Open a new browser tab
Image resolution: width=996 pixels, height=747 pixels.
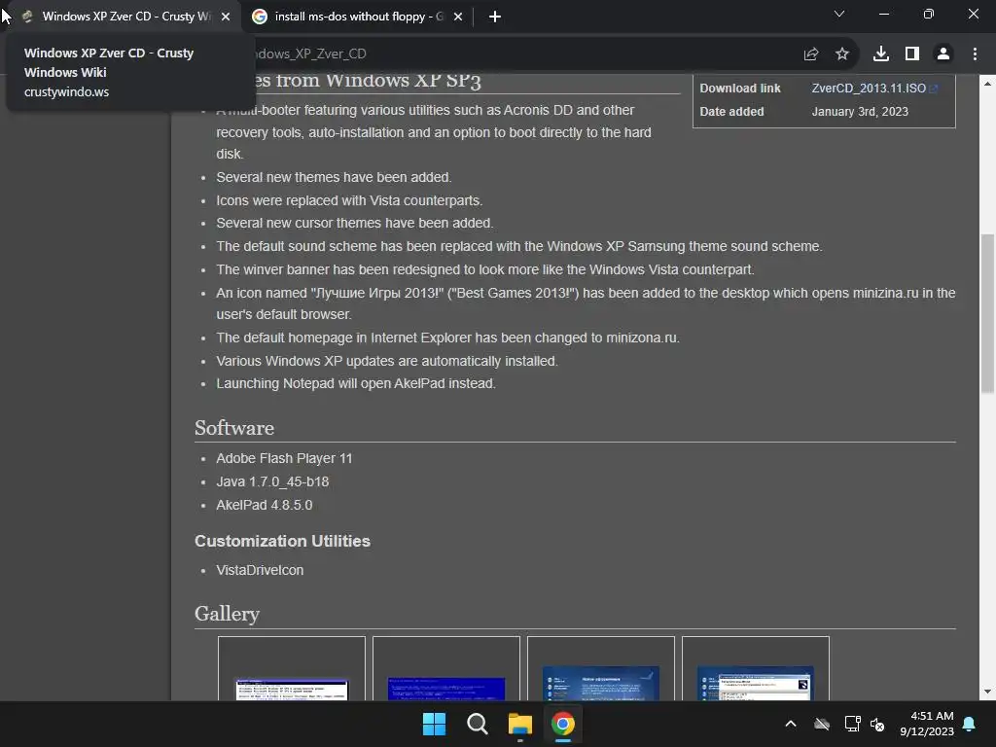pyautogui.click(x=495, y=17)
